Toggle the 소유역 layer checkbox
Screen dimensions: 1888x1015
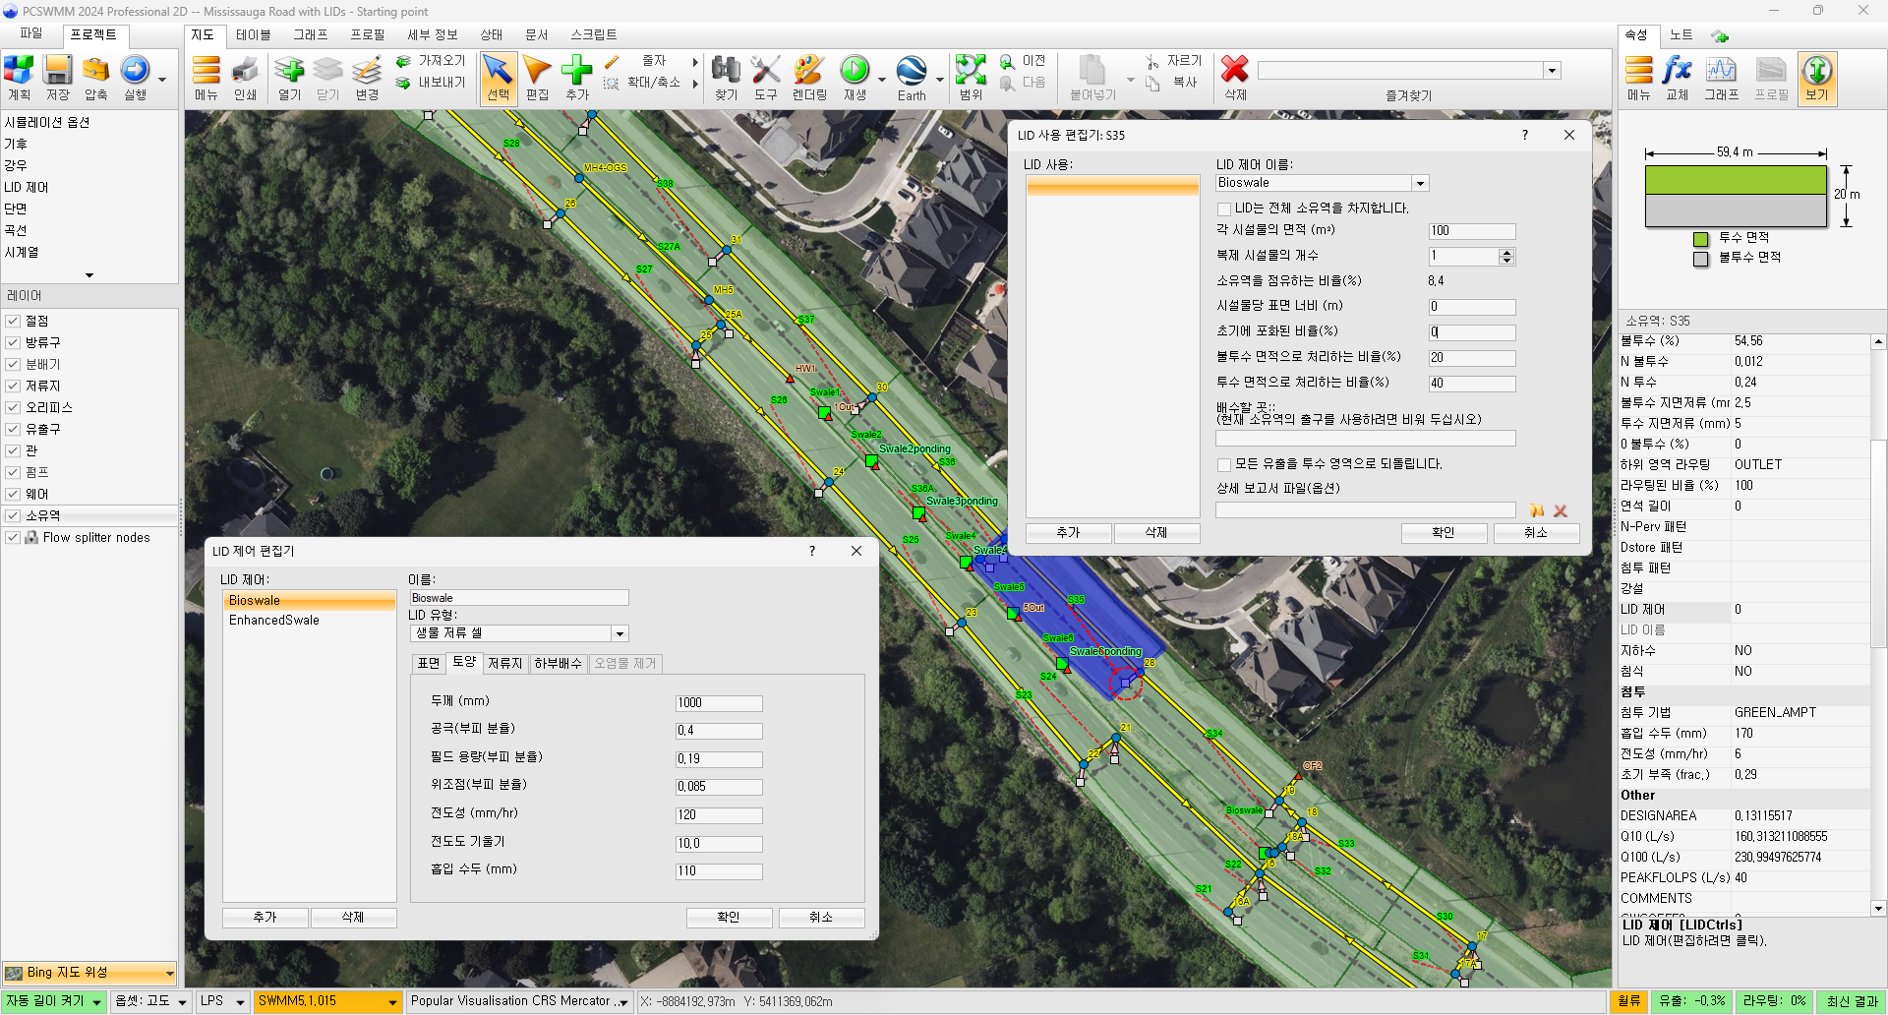13,515
